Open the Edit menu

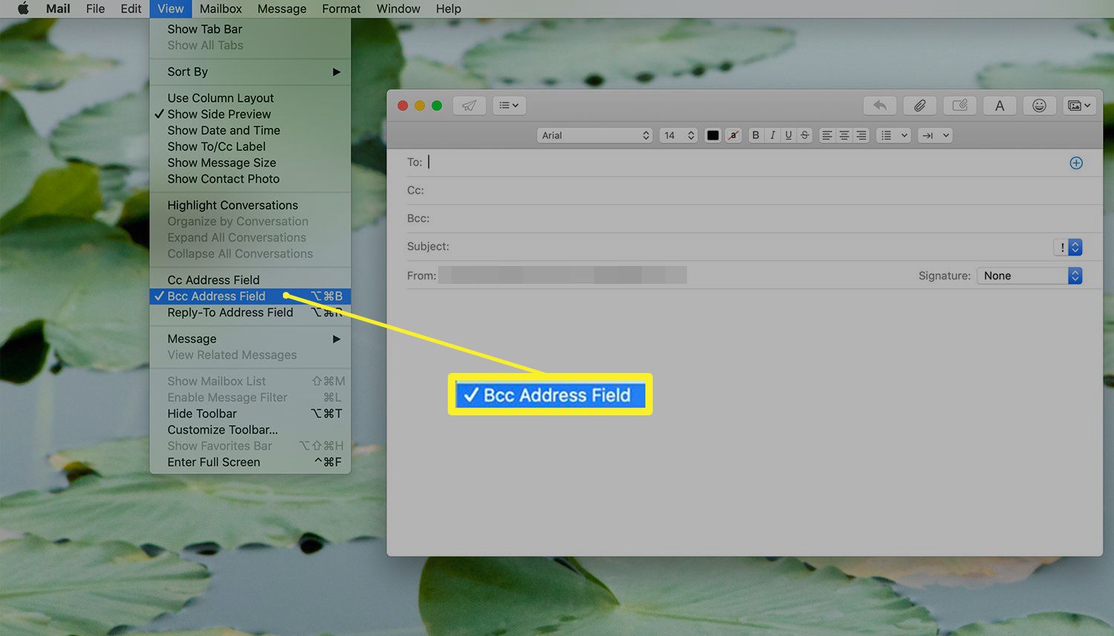[131, 9]
